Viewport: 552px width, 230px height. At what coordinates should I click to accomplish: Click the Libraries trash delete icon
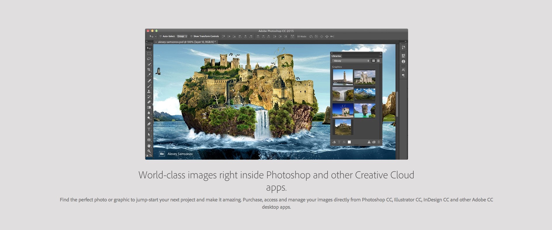point(379,142)
